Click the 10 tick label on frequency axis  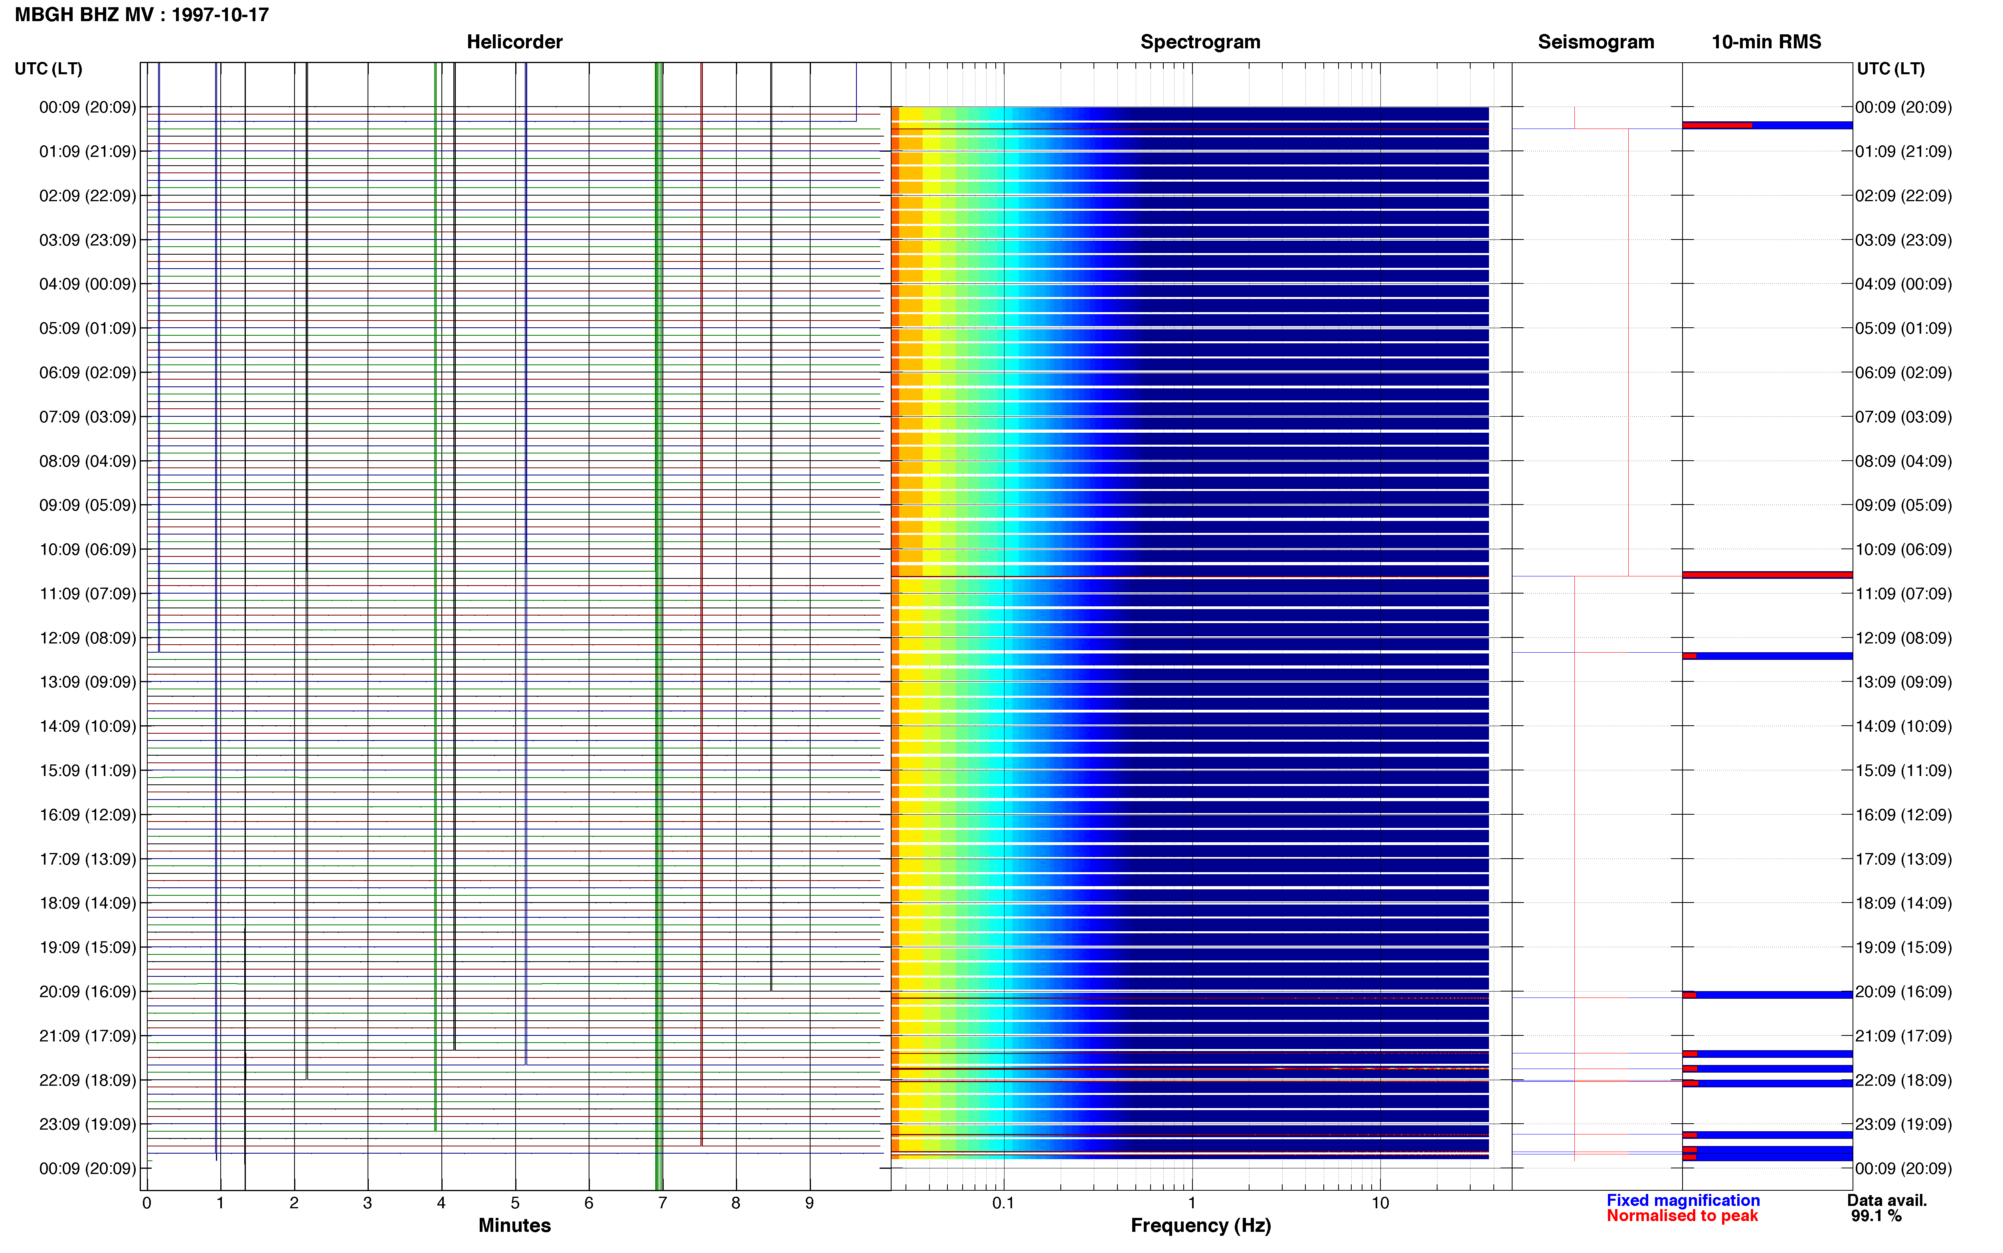tap(1380, 1203)
